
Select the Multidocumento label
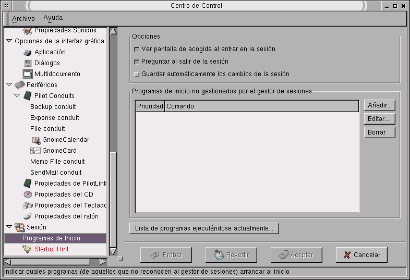pyautogui.click(x=57, y=74)
